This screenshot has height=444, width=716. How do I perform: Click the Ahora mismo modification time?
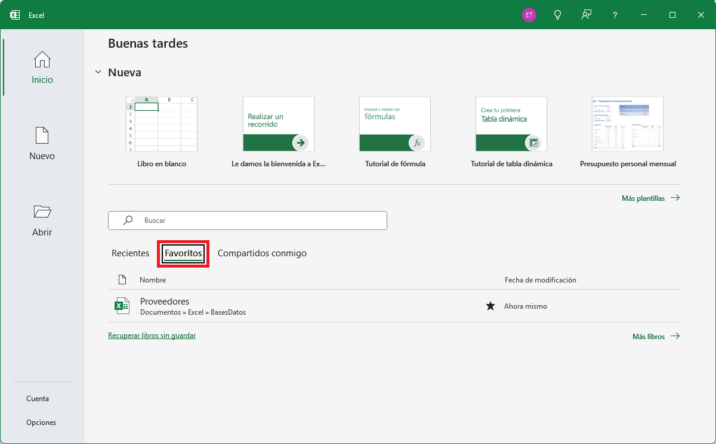pos(526,306)
